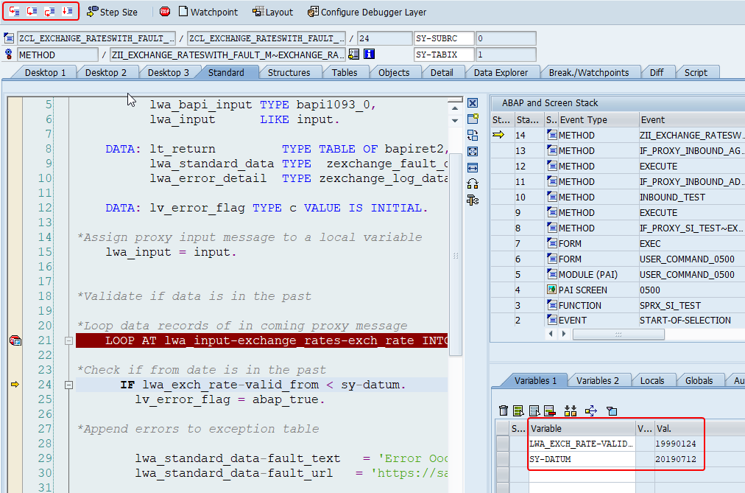745x493 pixels.
Task: Click the line number field showing 24
Action: tap(385, 38)
